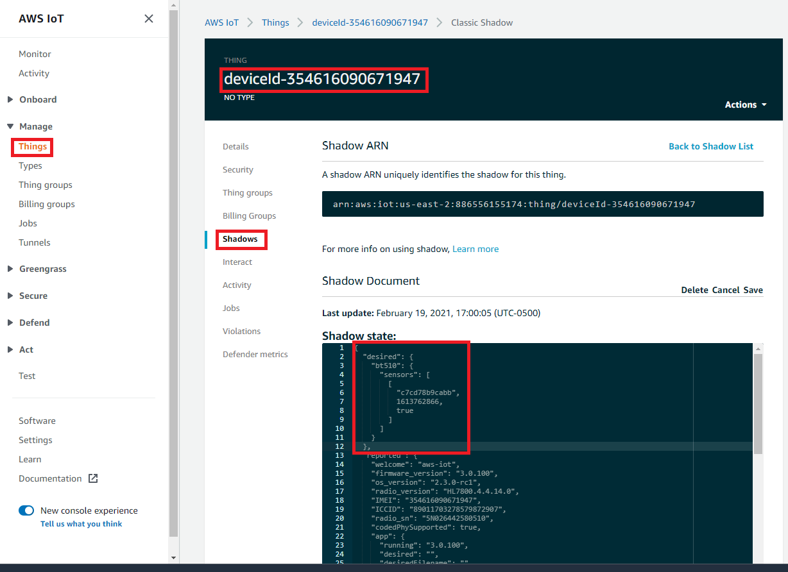Open Jobs in the left sidebar
The width and height of the screenshot is (788, 572).
click(28, 223)
